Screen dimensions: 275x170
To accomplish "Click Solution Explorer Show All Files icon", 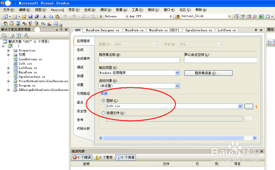I will 12,36.
